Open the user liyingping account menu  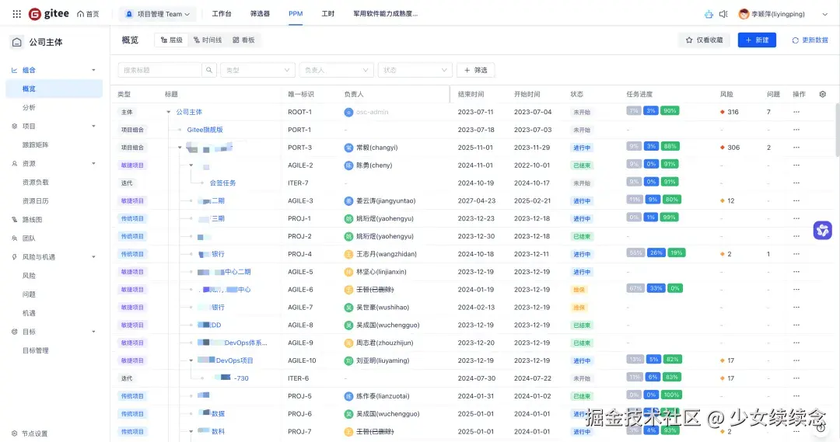[x=782, y=14]
